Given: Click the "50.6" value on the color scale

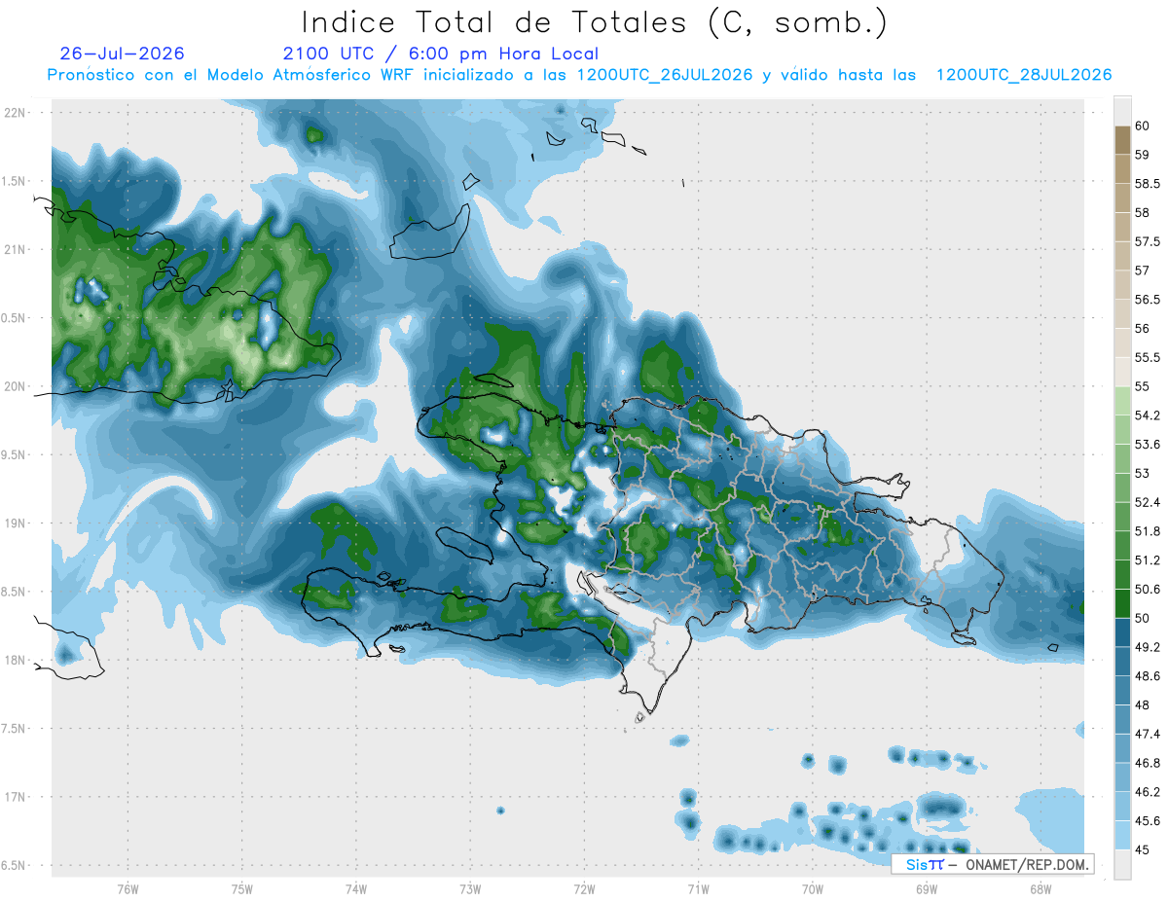Looking at the screenshot, I should pyautogui.click(x=1147, y=590).
